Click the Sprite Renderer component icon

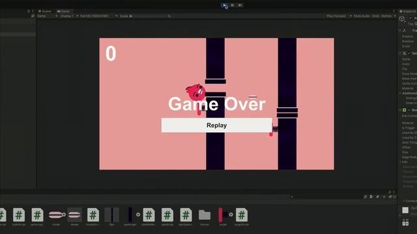click(x=404, y=53)
